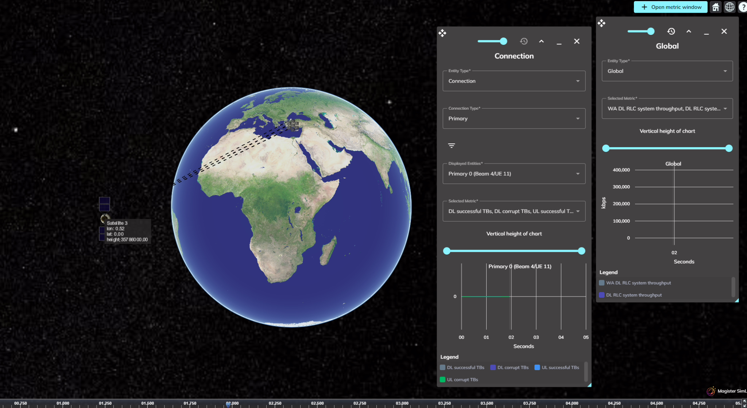
Task: Click the Satellite 3 label in scene
Action: (117, 223)
